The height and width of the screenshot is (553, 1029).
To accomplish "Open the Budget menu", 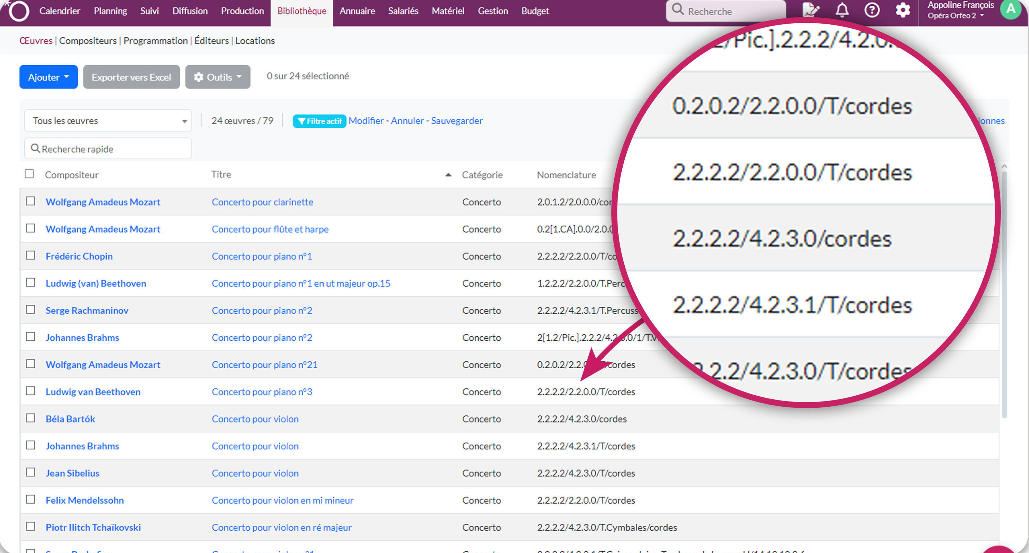I will (x=535, y=11).
